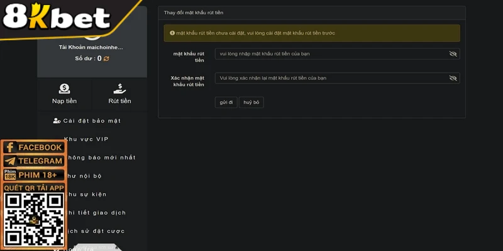
Task: Focus the Xác nhận mật khẩu input field
Action: [x=330, y=78]
